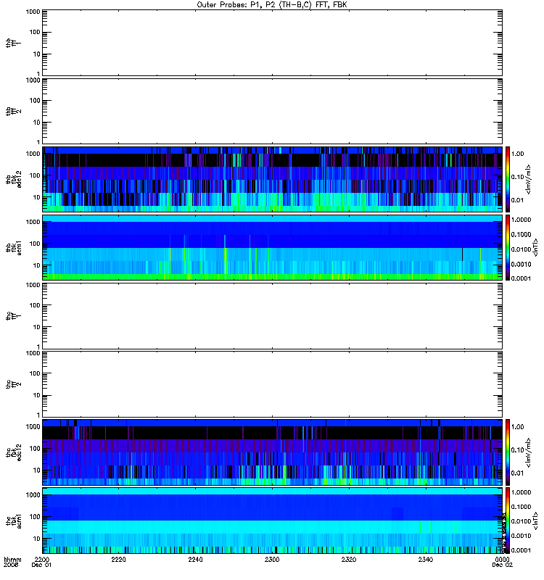The height and width of the screenshot is (580, 544).
Task: Click the 'thc fbk scm1' axis label
Action: [x=14, y=521]
